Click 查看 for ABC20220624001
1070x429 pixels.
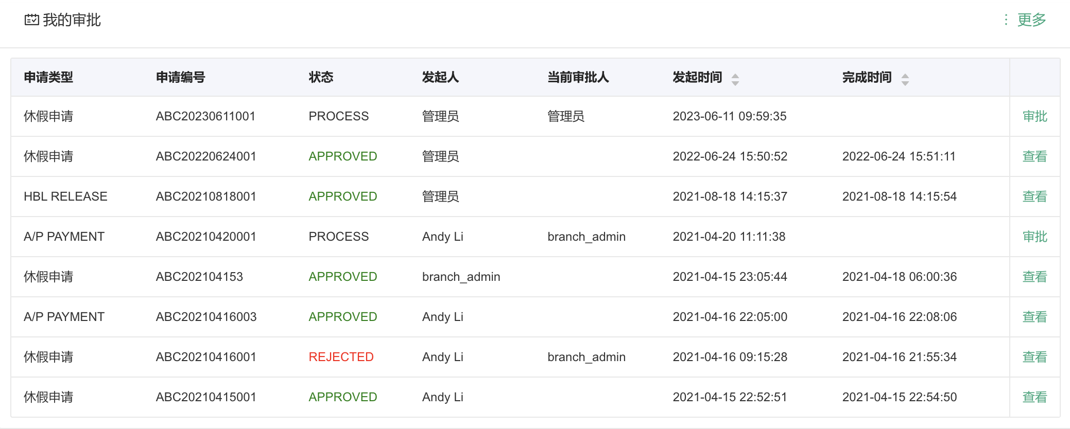(x=1034, y=157)
